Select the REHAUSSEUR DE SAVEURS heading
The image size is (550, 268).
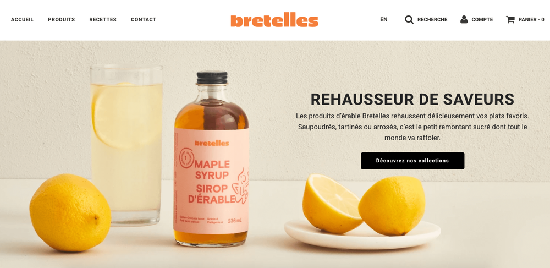point(412,99)
